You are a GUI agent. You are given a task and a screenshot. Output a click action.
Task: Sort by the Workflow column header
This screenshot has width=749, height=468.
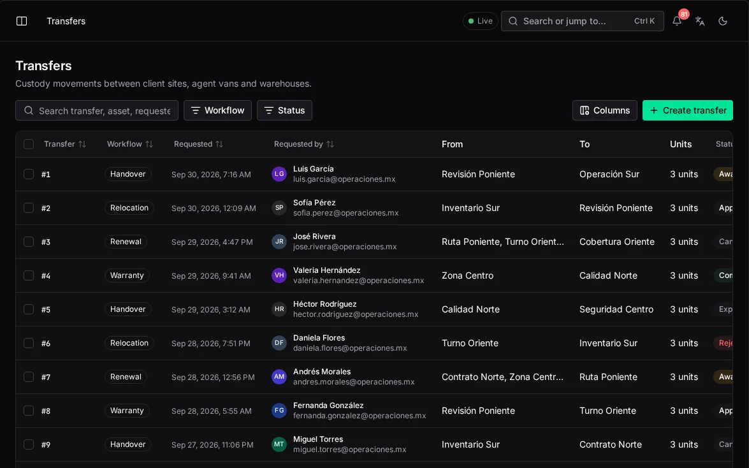pyautogui.click(x=130, y=144)
